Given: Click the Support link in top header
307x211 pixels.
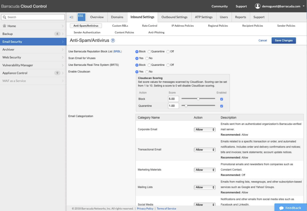Looking at the screenshot, I should 241,6.
